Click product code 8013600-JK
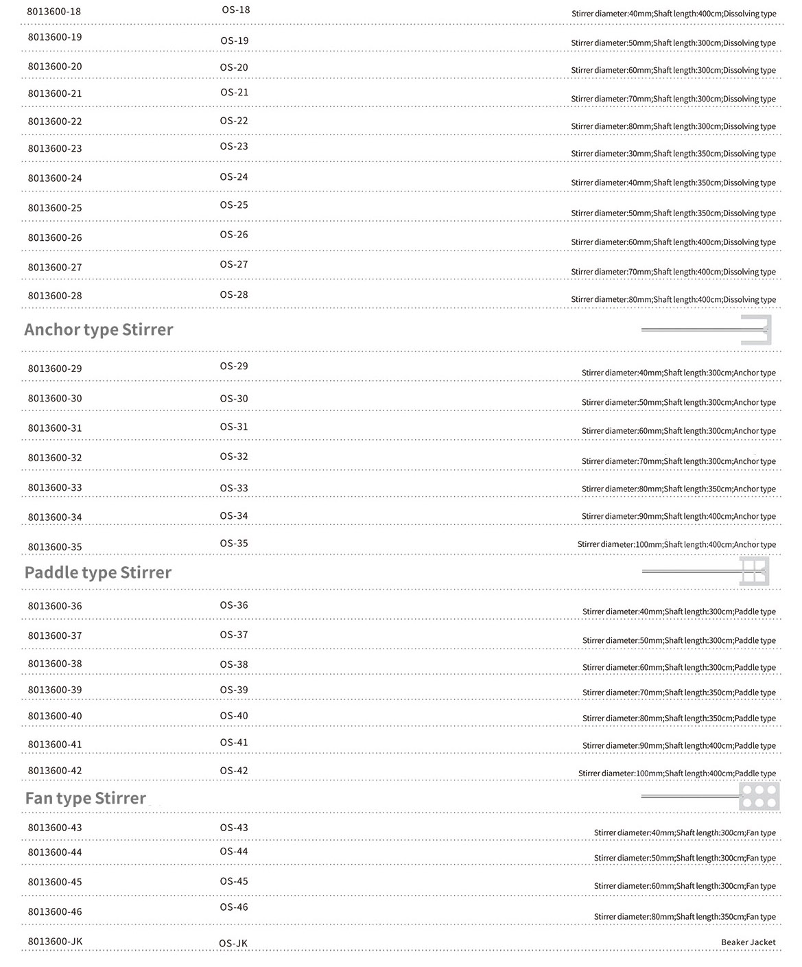 point(55,942)
